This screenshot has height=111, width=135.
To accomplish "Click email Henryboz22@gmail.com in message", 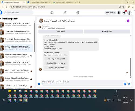I will pos(53,49).
